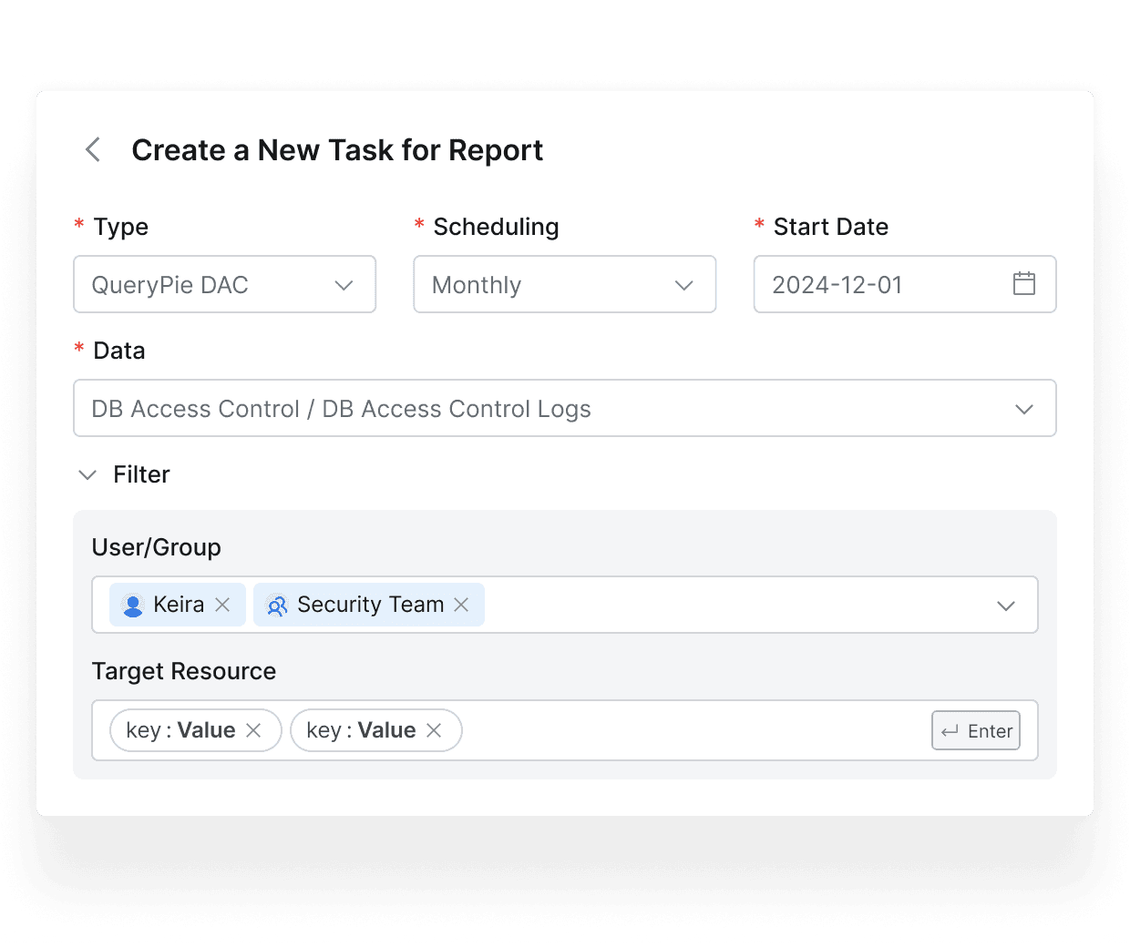1130x947 pixels.
Task: Select the Keira tag label
Action: 179,605
